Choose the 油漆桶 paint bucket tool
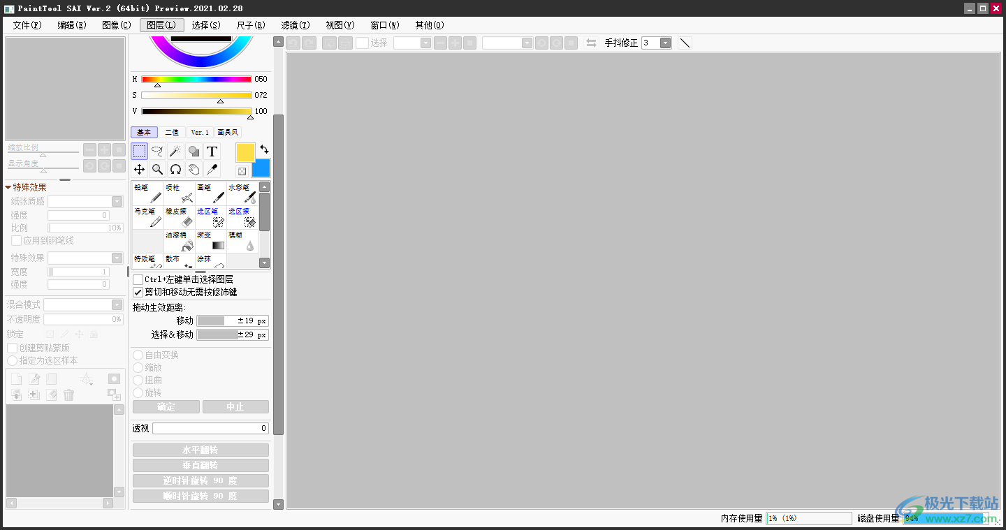Screen dimensions: 1006x530 [180, 241]
